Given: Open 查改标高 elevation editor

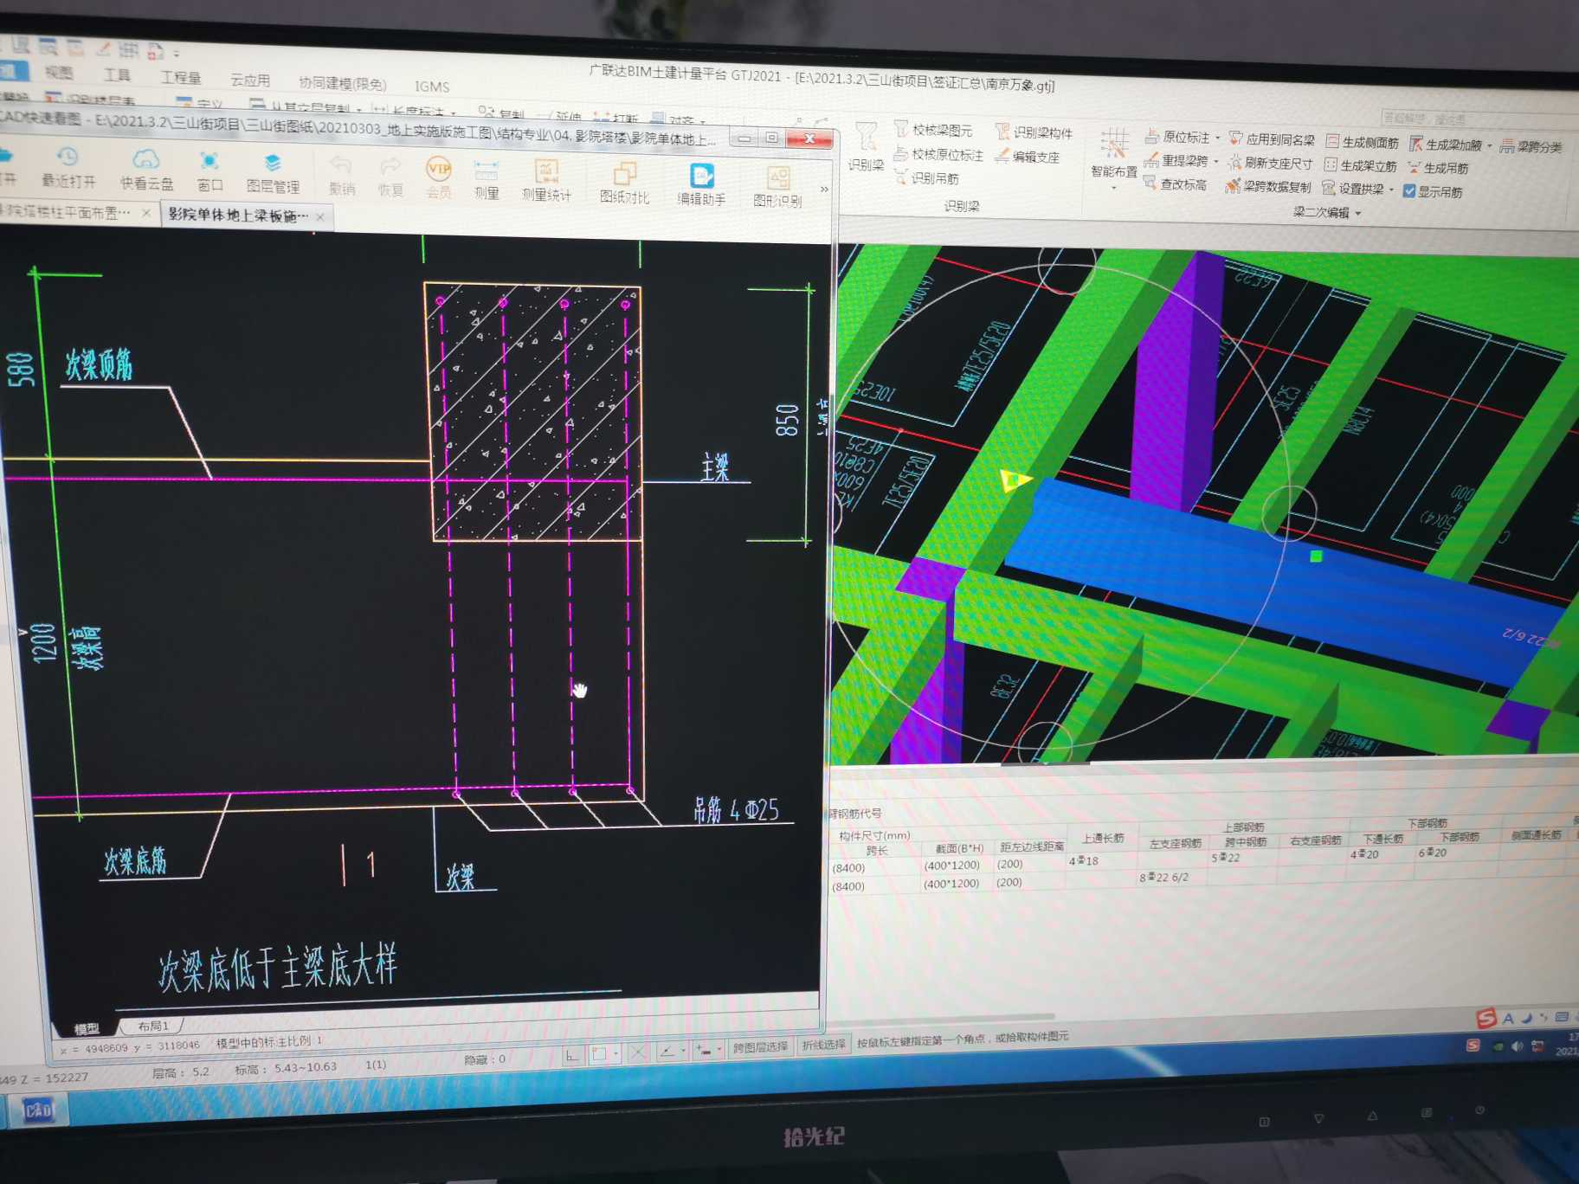Looking at the screenshot, I should [x=1175, y=183].
